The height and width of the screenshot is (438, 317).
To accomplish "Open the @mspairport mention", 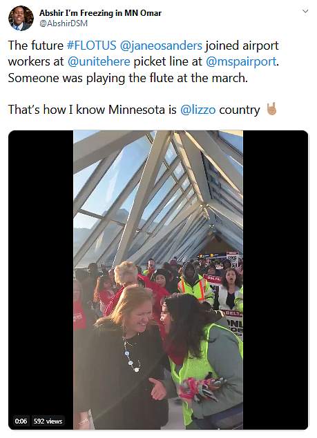I will 241,61.
